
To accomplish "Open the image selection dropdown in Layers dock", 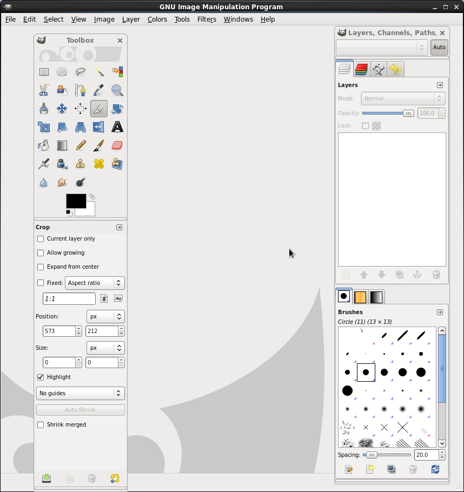I will coord(382,48).
